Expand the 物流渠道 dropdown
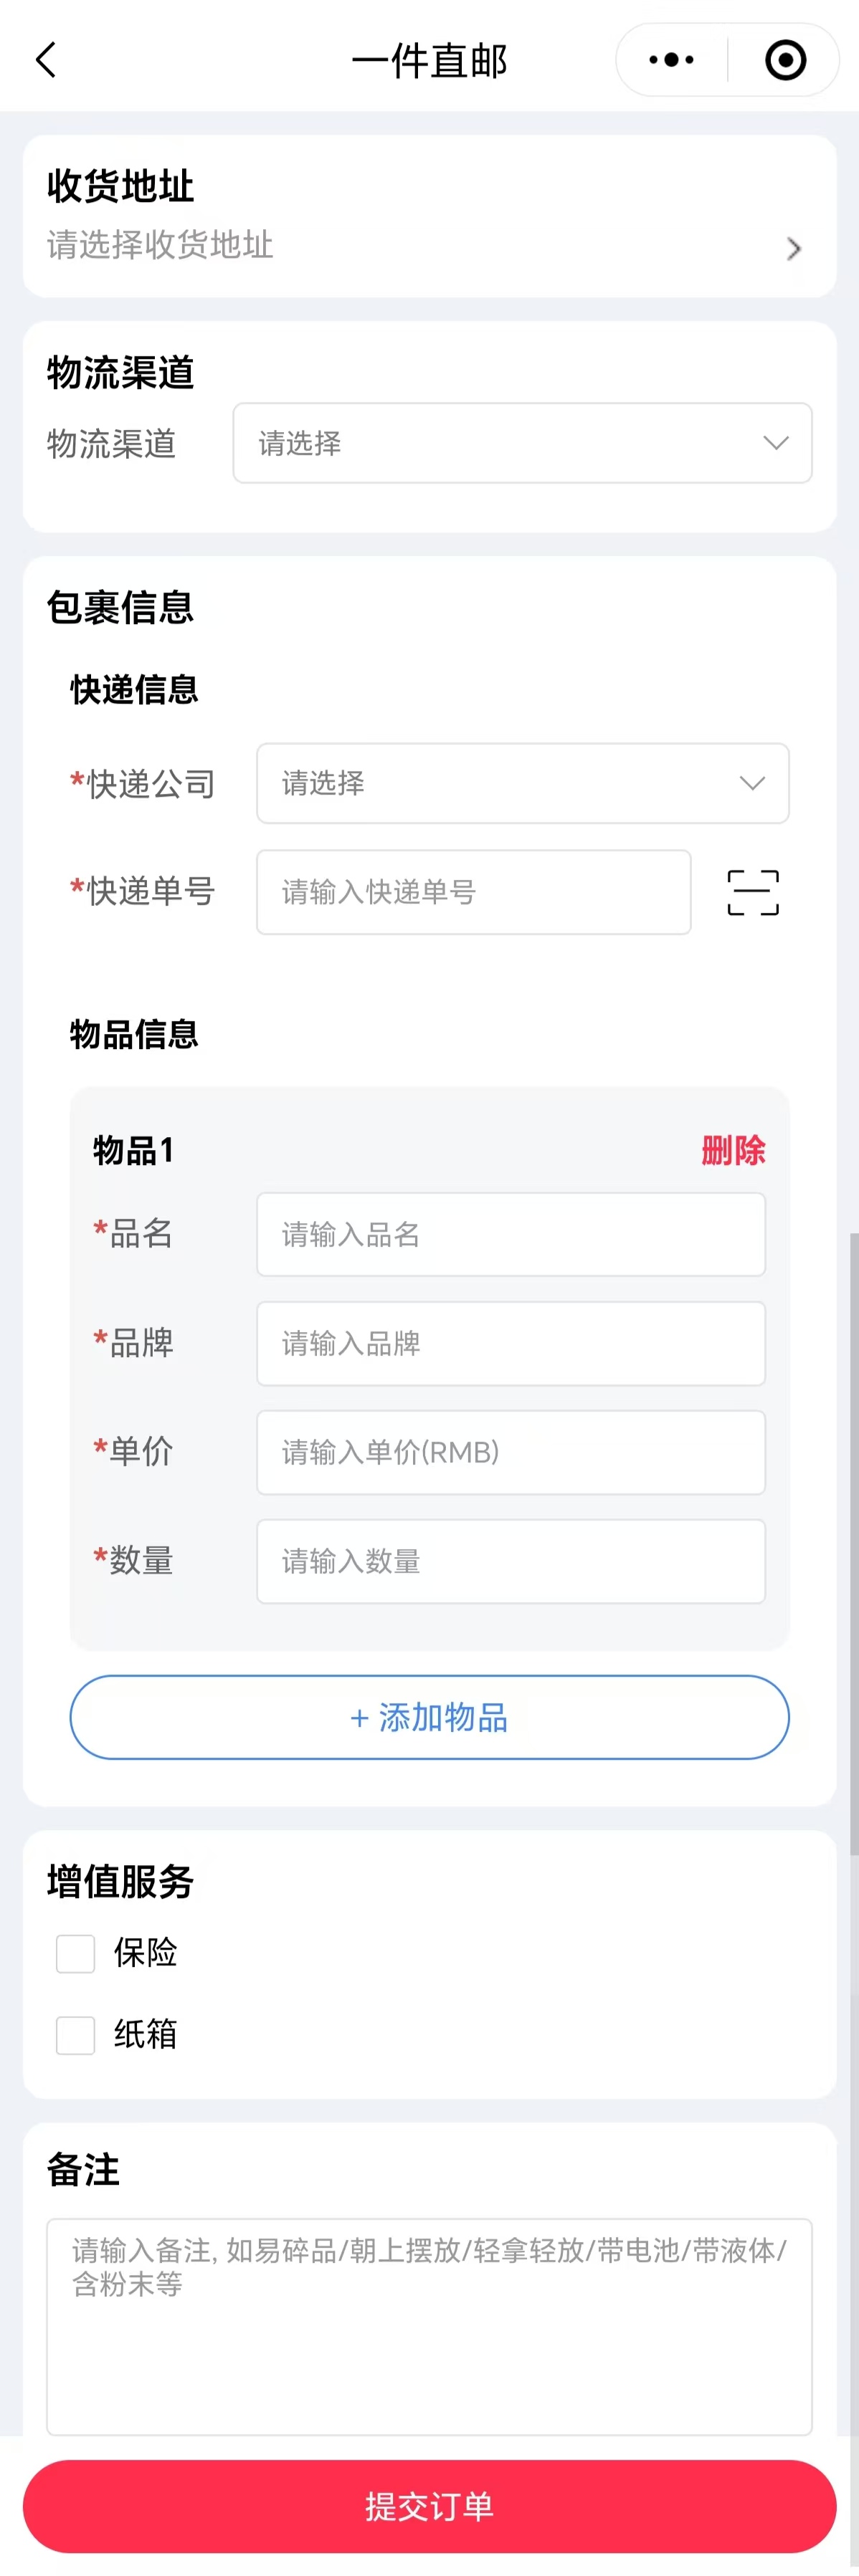The image size is (859, 2576). 521,443
